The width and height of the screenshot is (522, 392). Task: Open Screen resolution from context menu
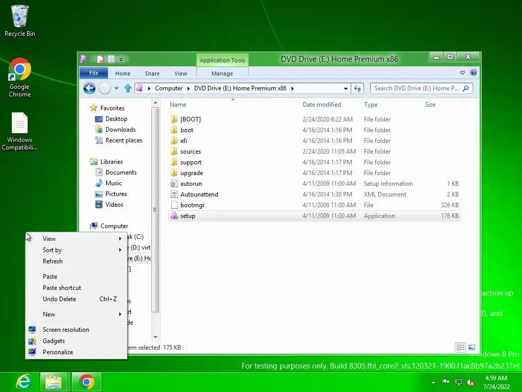(x=76, y=330)
